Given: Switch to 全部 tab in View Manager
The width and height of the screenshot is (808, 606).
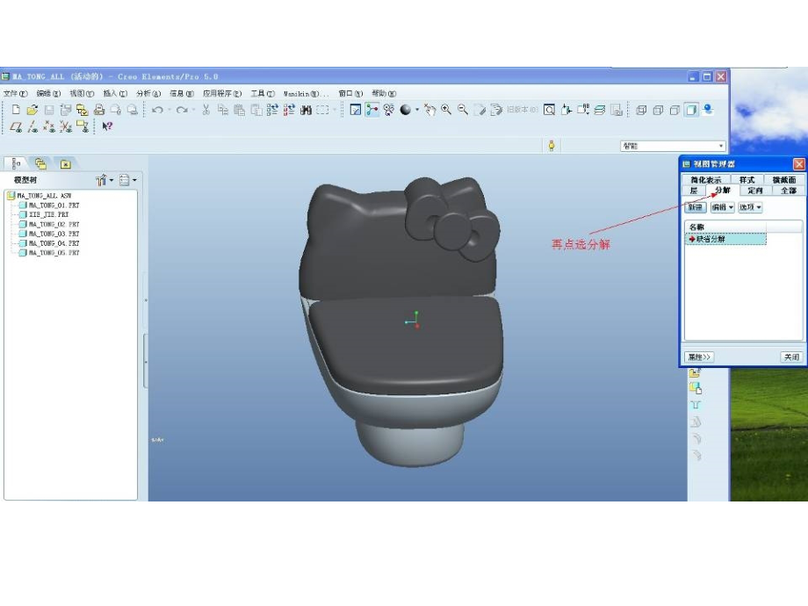Looking at the screenshot, I should coord(789,191).
